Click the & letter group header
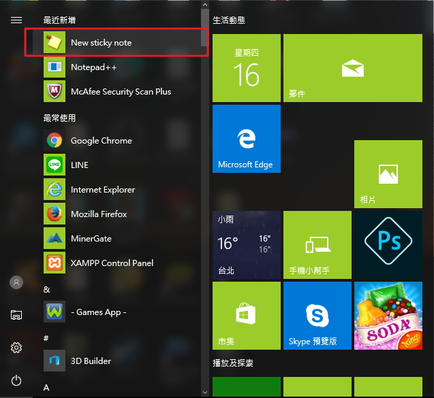This screenshot has width=434, height=398. coord(47,290)
